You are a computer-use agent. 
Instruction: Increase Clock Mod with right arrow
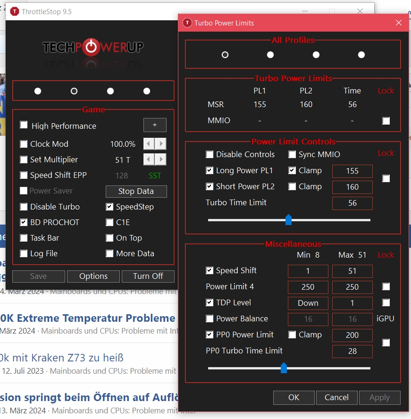[160, 144]
